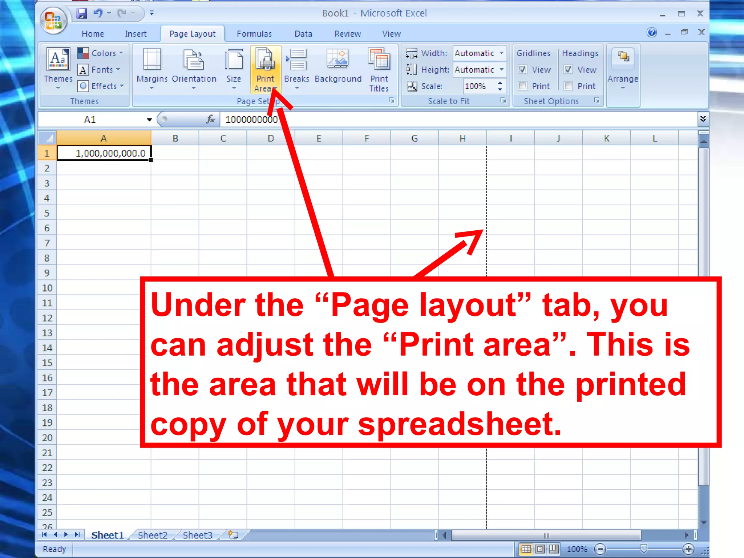744x558 pixels.
Task: Insert a new worksheet tab
Action: coord(233,535)
